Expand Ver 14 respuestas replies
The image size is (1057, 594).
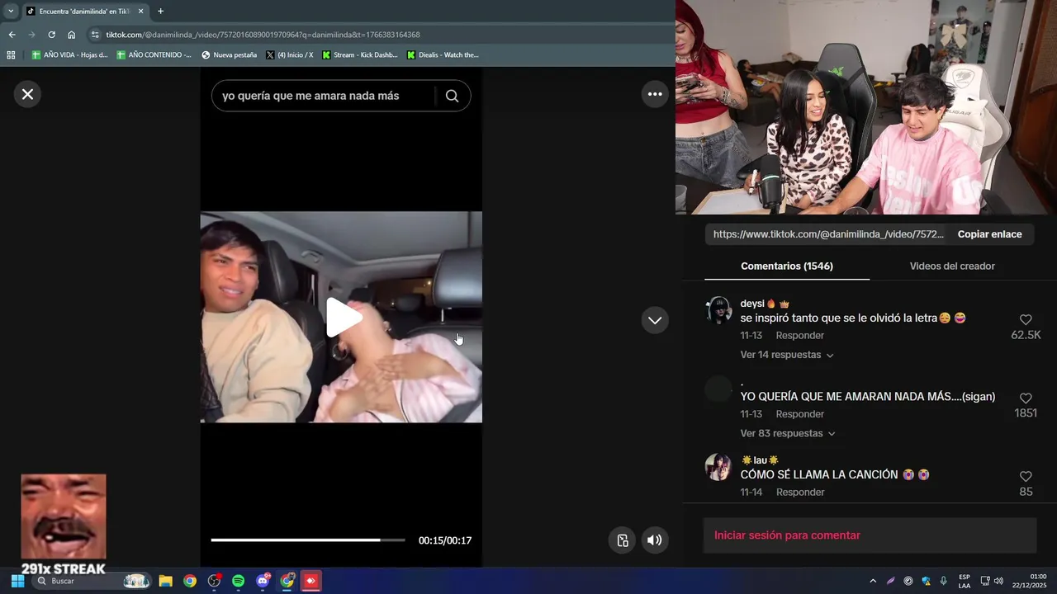787,355
